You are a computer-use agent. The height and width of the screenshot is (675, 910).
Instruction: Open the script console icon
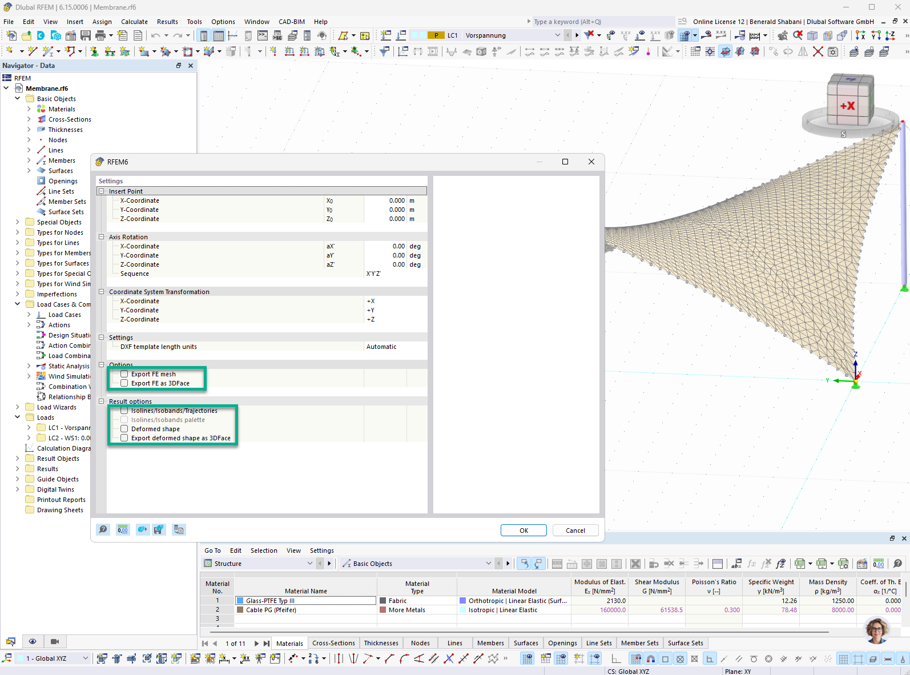263,35
